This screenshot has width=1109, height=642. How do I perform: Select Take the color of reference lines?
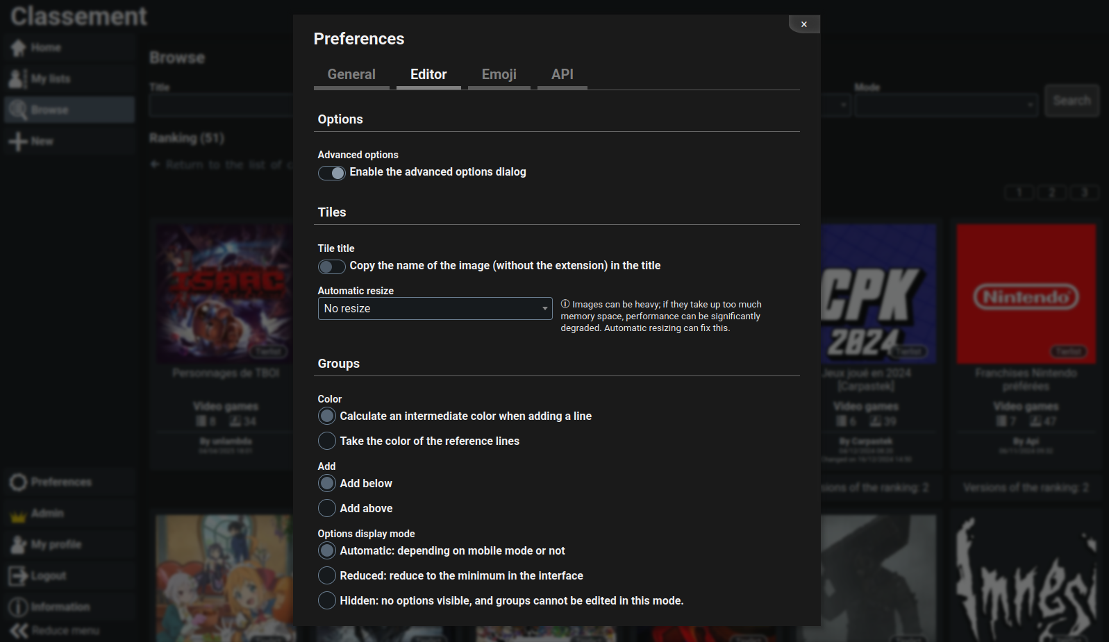[x=327, y=441]
